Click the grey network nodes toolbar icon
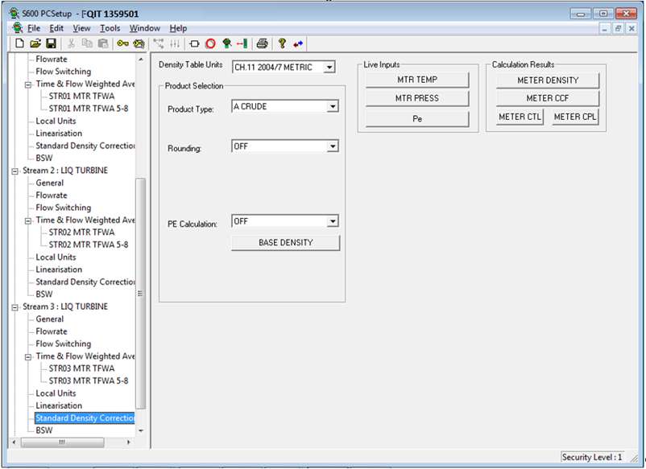 tap(159, 43)
